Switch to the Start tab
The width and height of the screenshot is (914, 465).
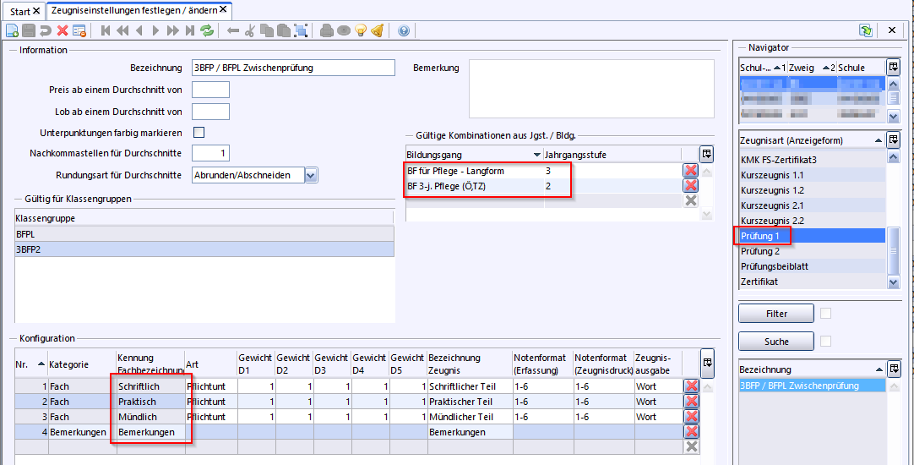20,10
